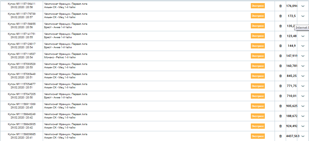Trash the coupon №11157116537 row
The width and height of the screenshot is (309, 141).
click(x=280, y=56)
